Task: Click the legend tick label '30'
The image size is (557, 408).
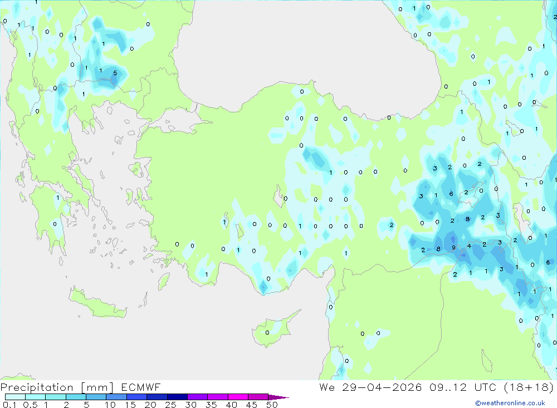Action: coord(190,405)
